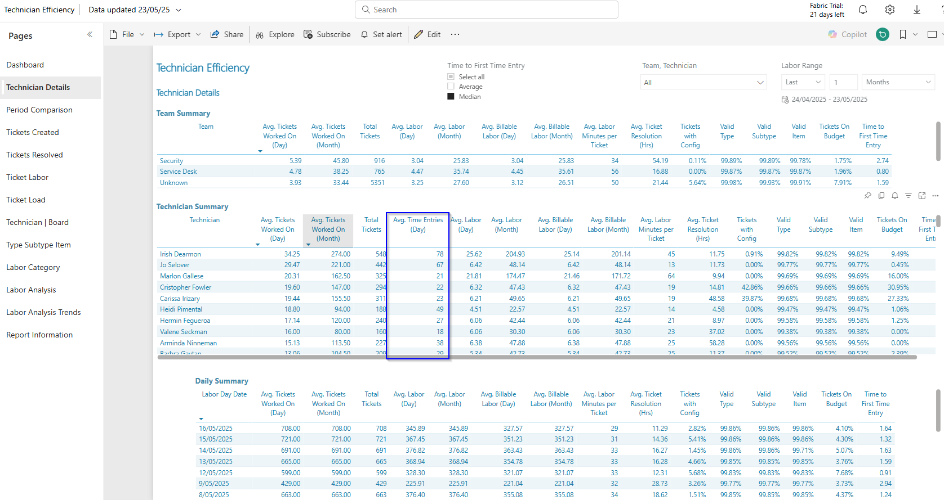Reset report to default with green icon

(x=883, y=34)
